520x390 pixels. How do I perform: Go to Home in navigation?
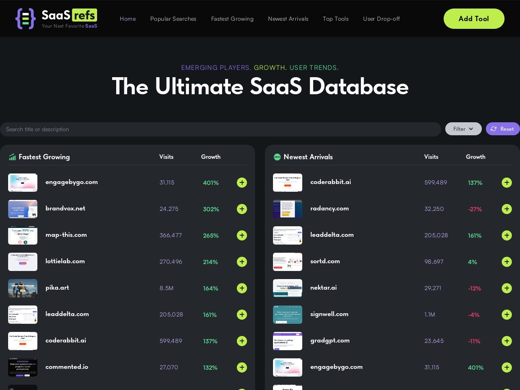click(128, 19)
